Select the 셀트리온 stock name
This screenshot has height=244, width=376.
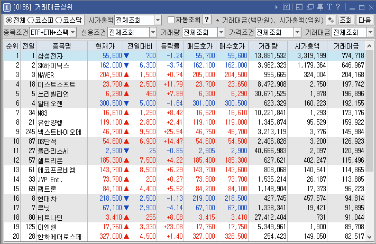tap(50, 161)
